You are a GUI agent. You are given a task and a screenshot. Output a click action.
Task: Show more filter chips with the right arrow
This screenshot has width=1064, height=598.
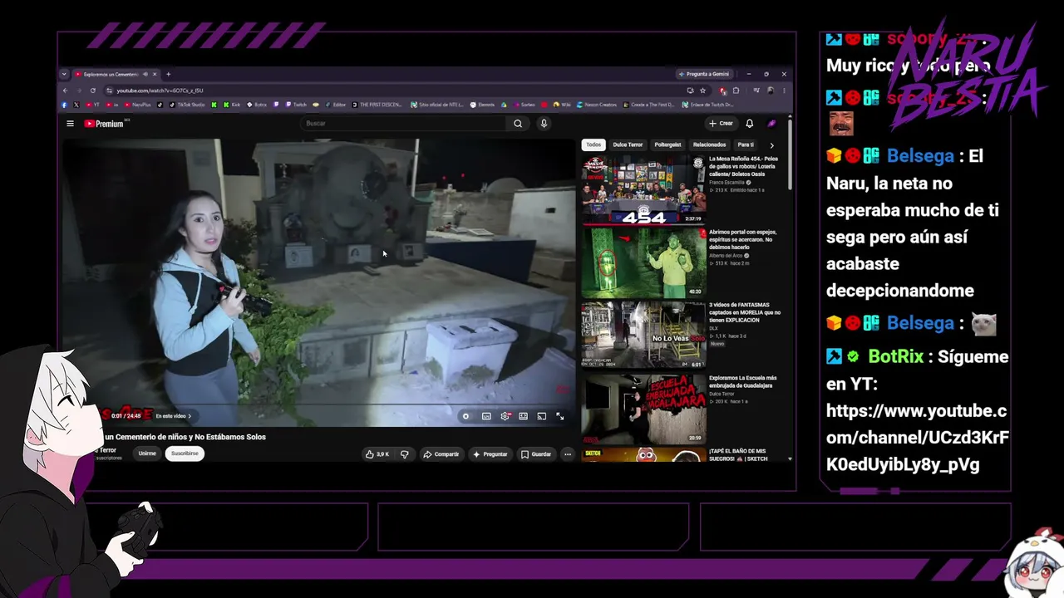(771, 145)
